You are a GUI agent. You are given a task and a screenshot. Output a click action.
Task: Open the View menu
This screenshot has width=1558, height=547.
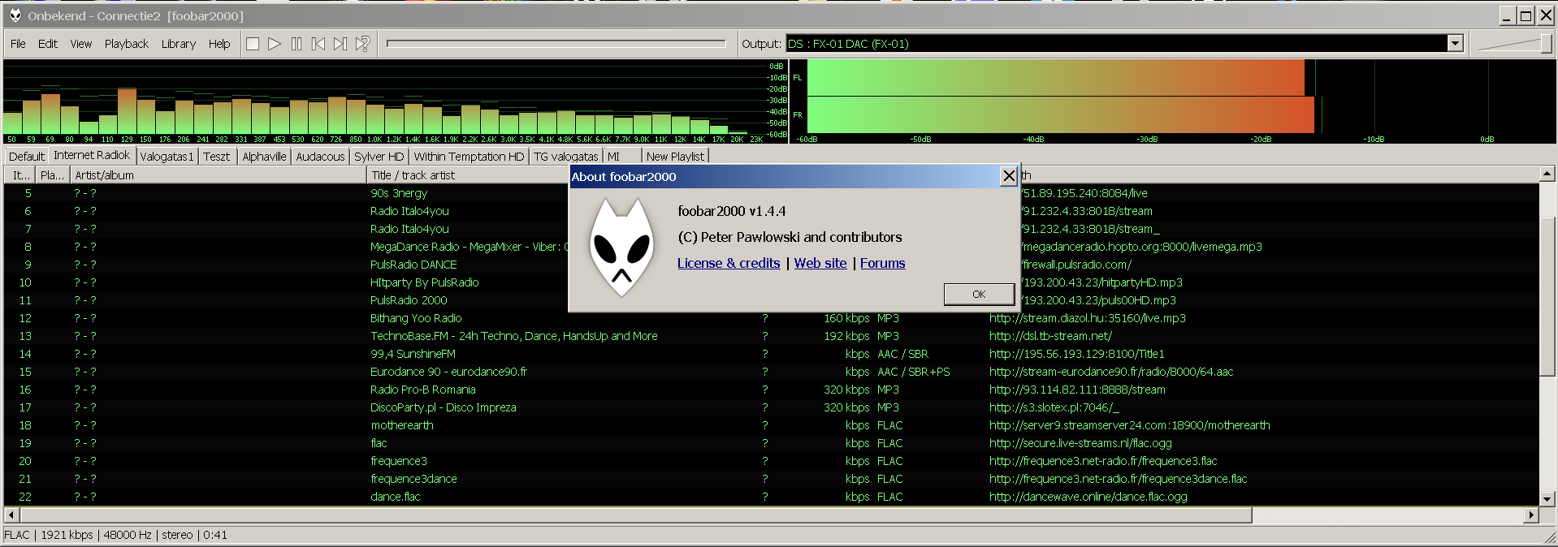click(81, 44)
